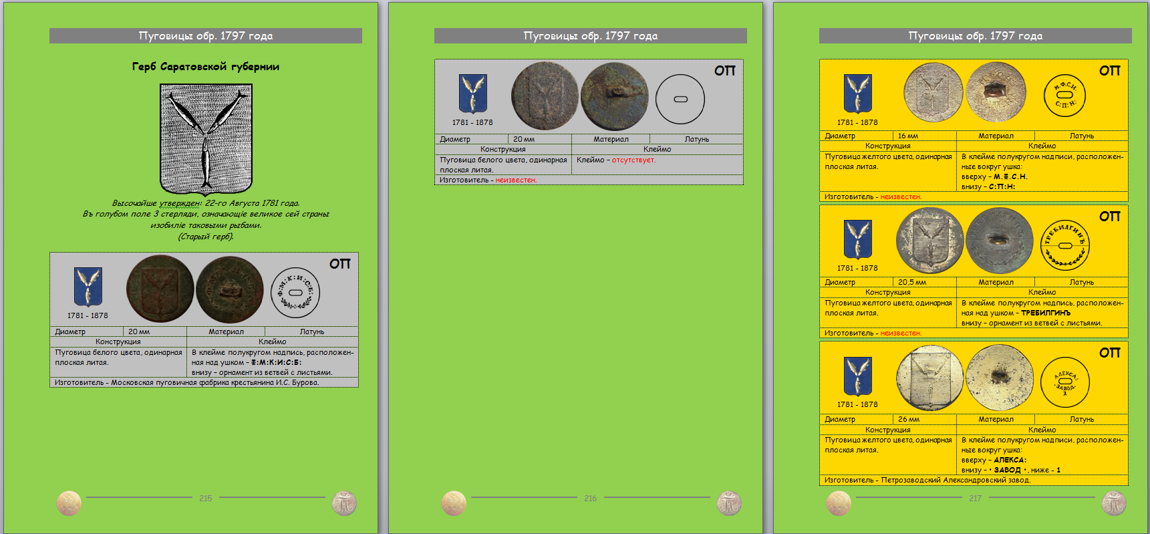Click the button reverse photo in ТРЕБИЛГИНЪ entry
Image resolution: width=1150 pixels, height=534 pixels.
tap(999, 241)
